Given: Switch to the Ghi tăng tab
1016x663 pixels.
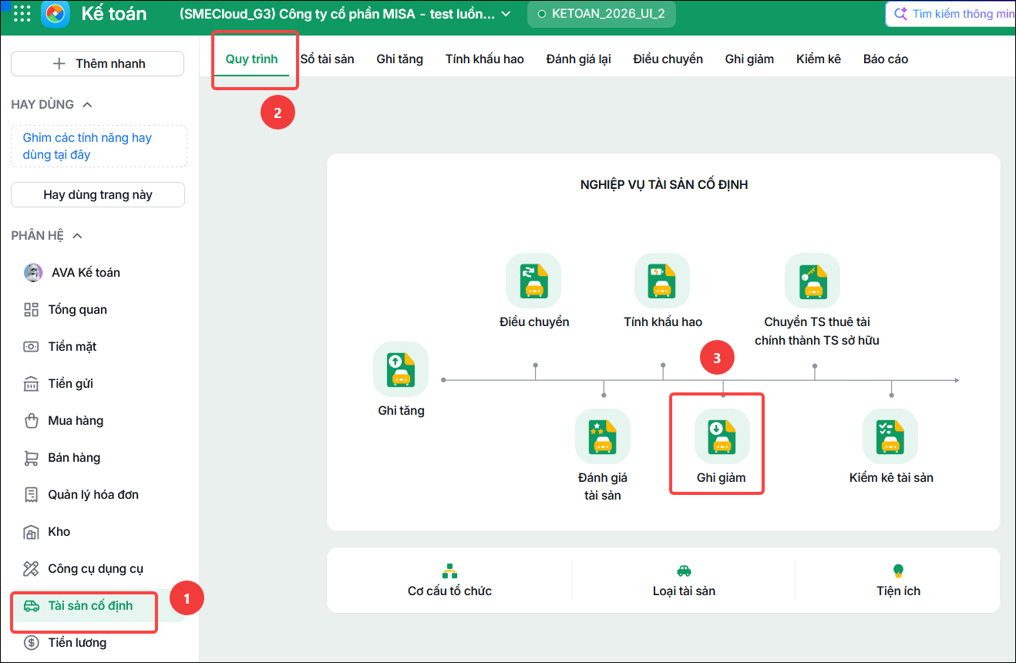Looking at the screenshot, I should pos(399,59).
